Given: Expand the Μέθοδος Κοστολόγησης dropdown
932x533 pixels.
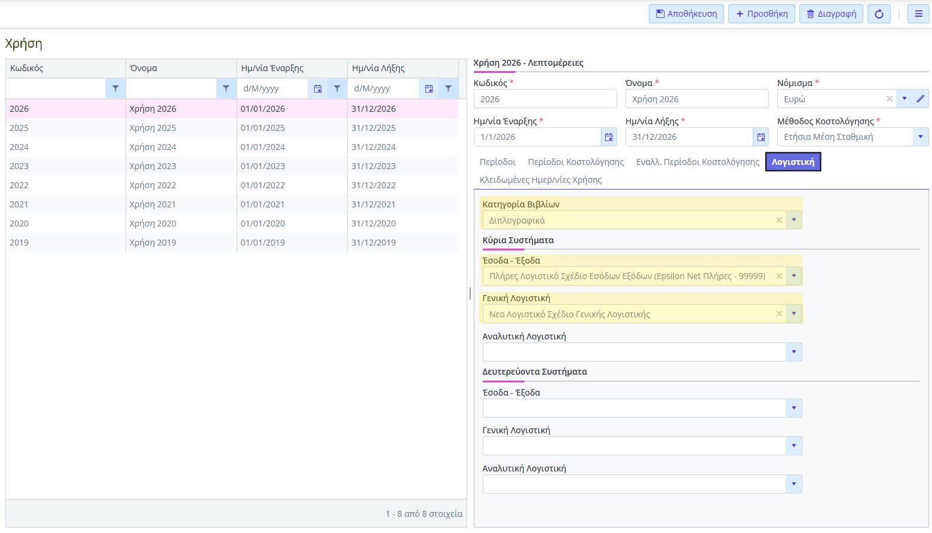Looking at the screenshot, I should click(920, 137).
